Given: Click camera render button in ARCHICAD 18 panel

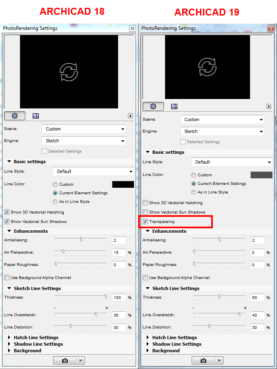Looking at the screenshot, I should tap(65, 360).
